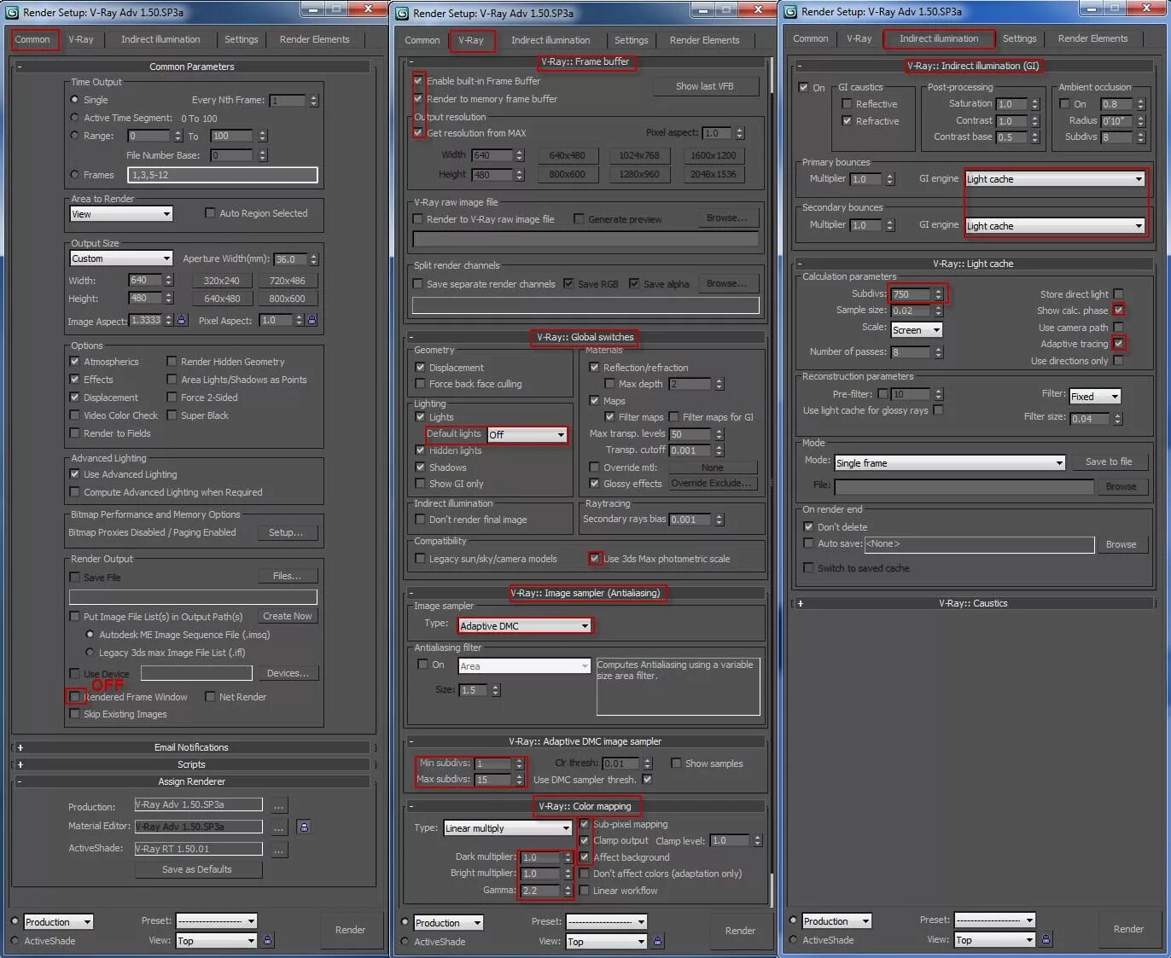Open the ActiveShade renderer chooser (...) button

(x=278, y=850)
